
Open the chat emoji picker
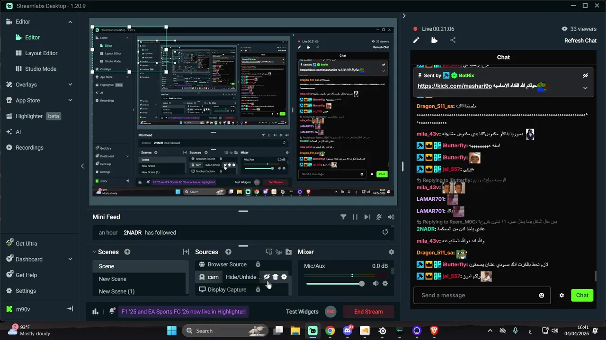(542, 295)
